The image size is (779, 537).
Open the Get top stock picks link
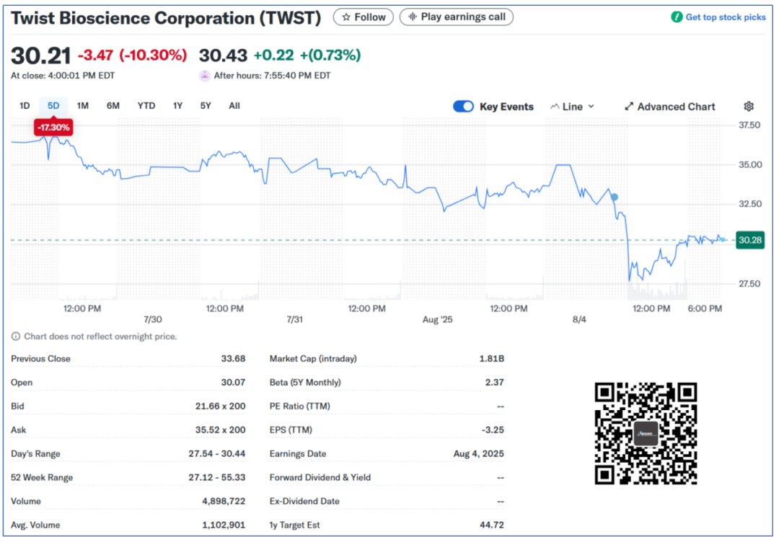725,17
